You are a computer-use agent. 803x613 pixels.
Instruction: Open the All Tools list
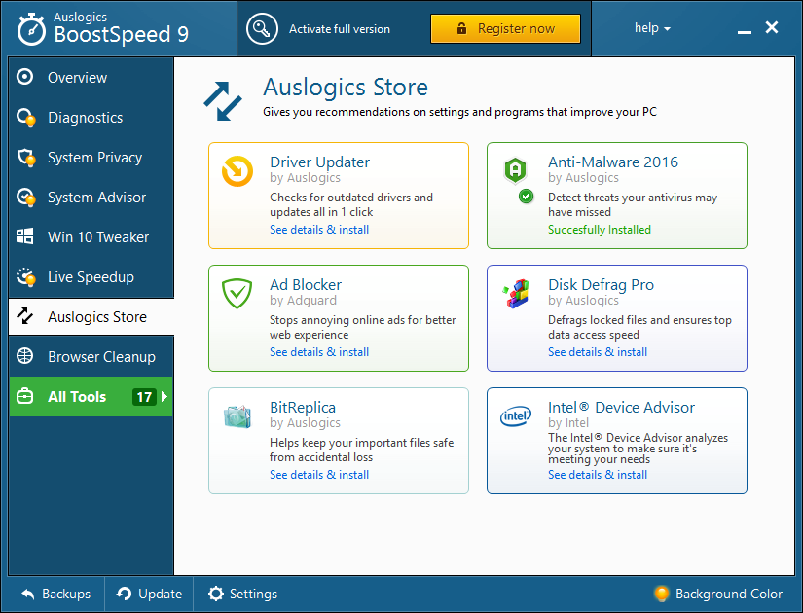(91, 397)
